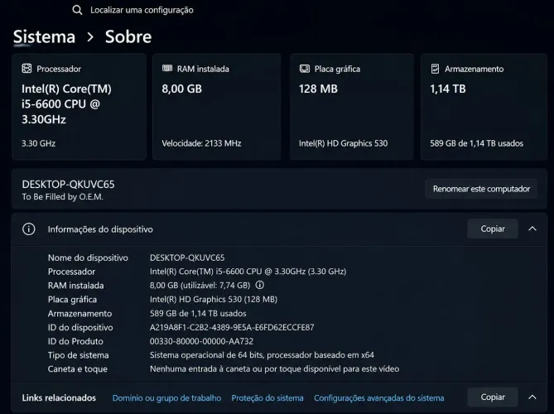Click the Sobre breadcrumb heading
The height and width of the screenshot is (414, 554).
tap(128, 36)
